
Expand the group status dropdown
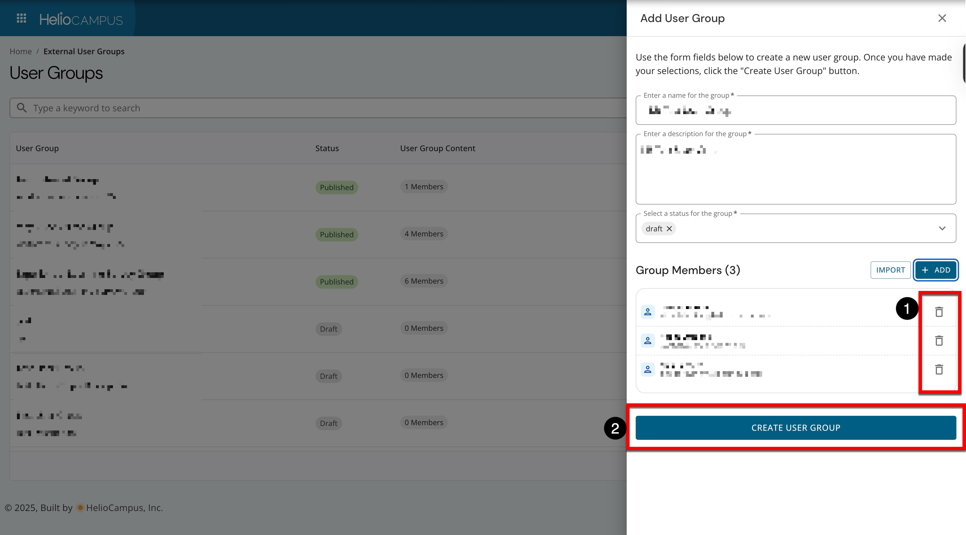point(942,229)
